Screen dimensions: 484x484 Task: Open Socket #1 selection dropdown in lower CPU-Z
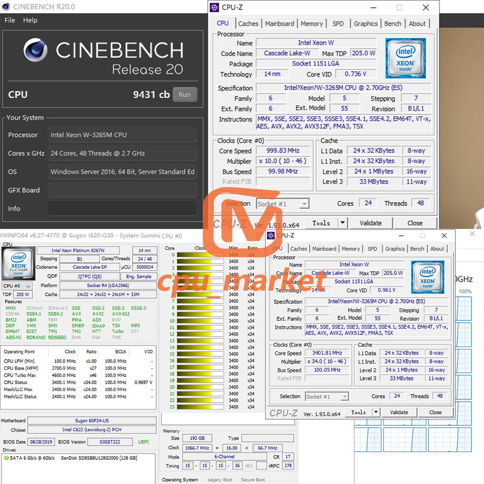327,396
